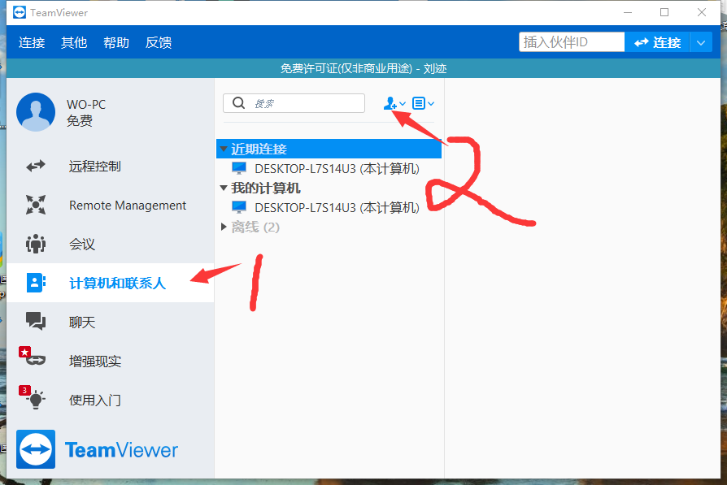Viewport: 727px width, 485px height.
Task: Close the TeamViewer window
Action: [702, 12]
